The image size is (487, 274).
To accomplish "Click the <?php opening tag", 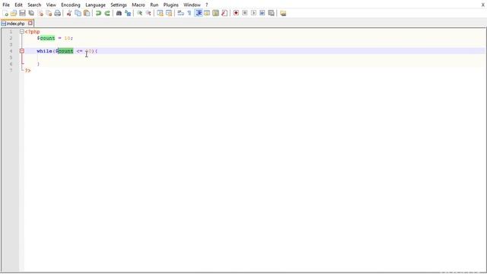I will pos(32,32).
